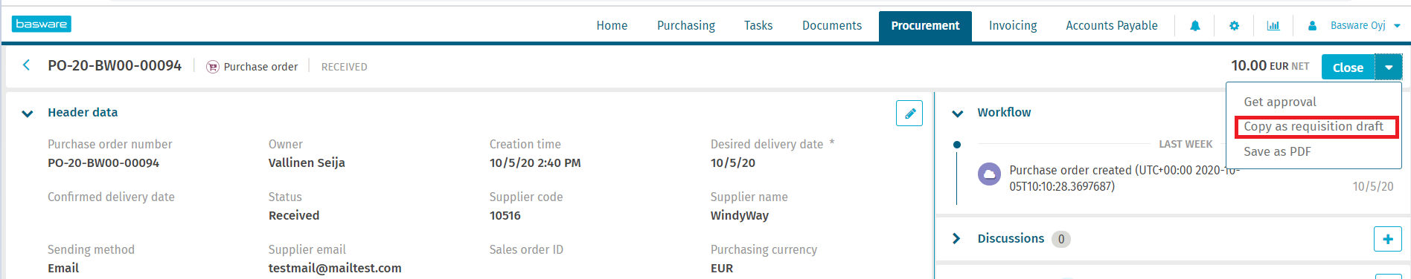
Task: Expand the Discussions section
Action: point(956,238)
